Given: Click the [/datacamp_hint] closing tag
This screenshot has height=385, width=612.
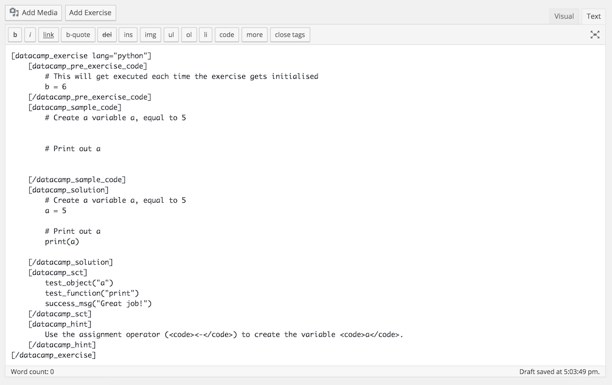Looking at the screenshot, I should (x=62, y=345).
